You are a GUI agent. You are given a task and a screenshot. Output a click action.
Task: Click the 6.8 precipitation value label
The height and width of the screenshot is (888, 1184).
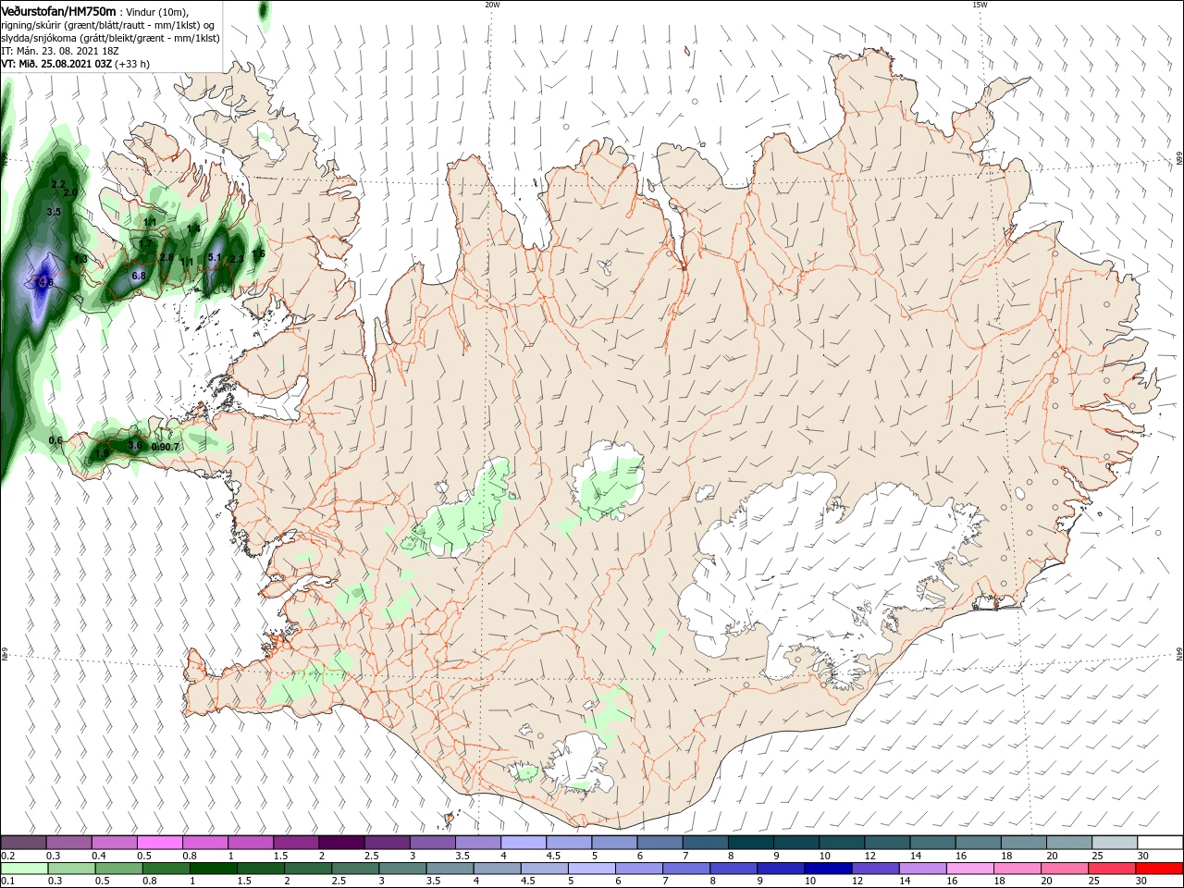click(139, 276)
